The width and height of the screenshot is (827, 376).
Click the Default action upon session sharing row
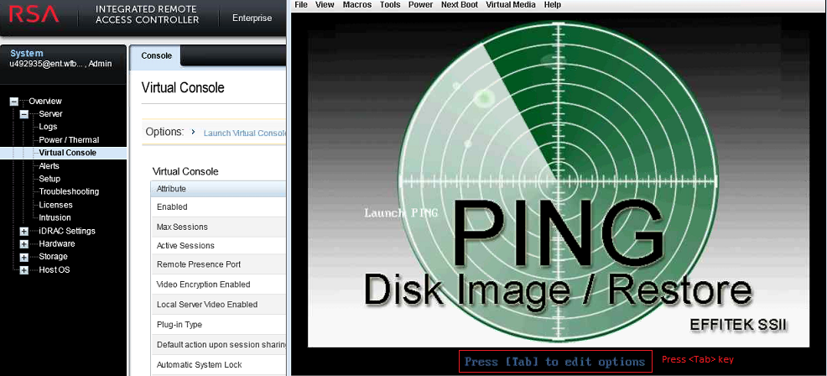click(218, 344)
